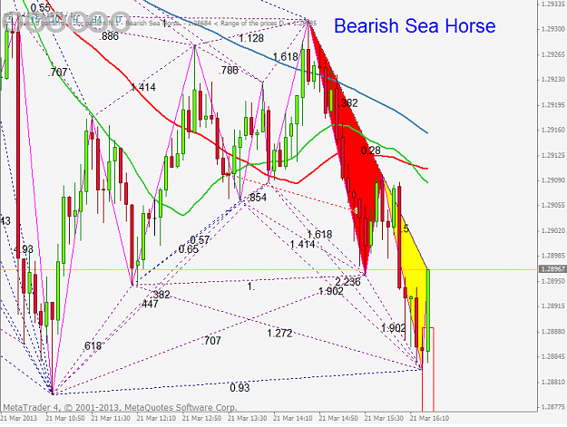Image resolution: width=567 pixels, height=427 pixels.
Task: Click the '21 Mar 16:10' time axis label
Action: pyautogui.click(x=430, y=418)
